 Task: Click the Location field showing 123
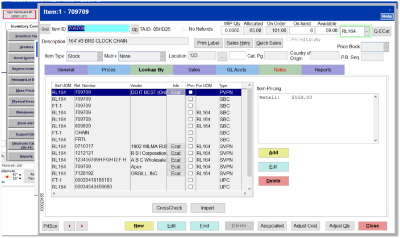click(x=202, y=55)
